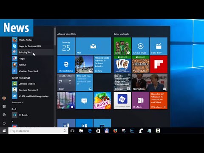
Task: Click the 'Frag mich etwas' search box
Action: click(x=38, y=130)
